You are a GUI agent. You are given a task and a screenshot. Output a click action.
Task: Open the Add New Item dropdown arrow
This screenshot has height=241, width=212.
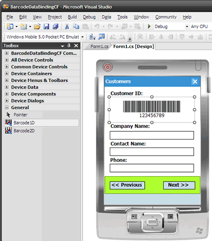(30, 27)
